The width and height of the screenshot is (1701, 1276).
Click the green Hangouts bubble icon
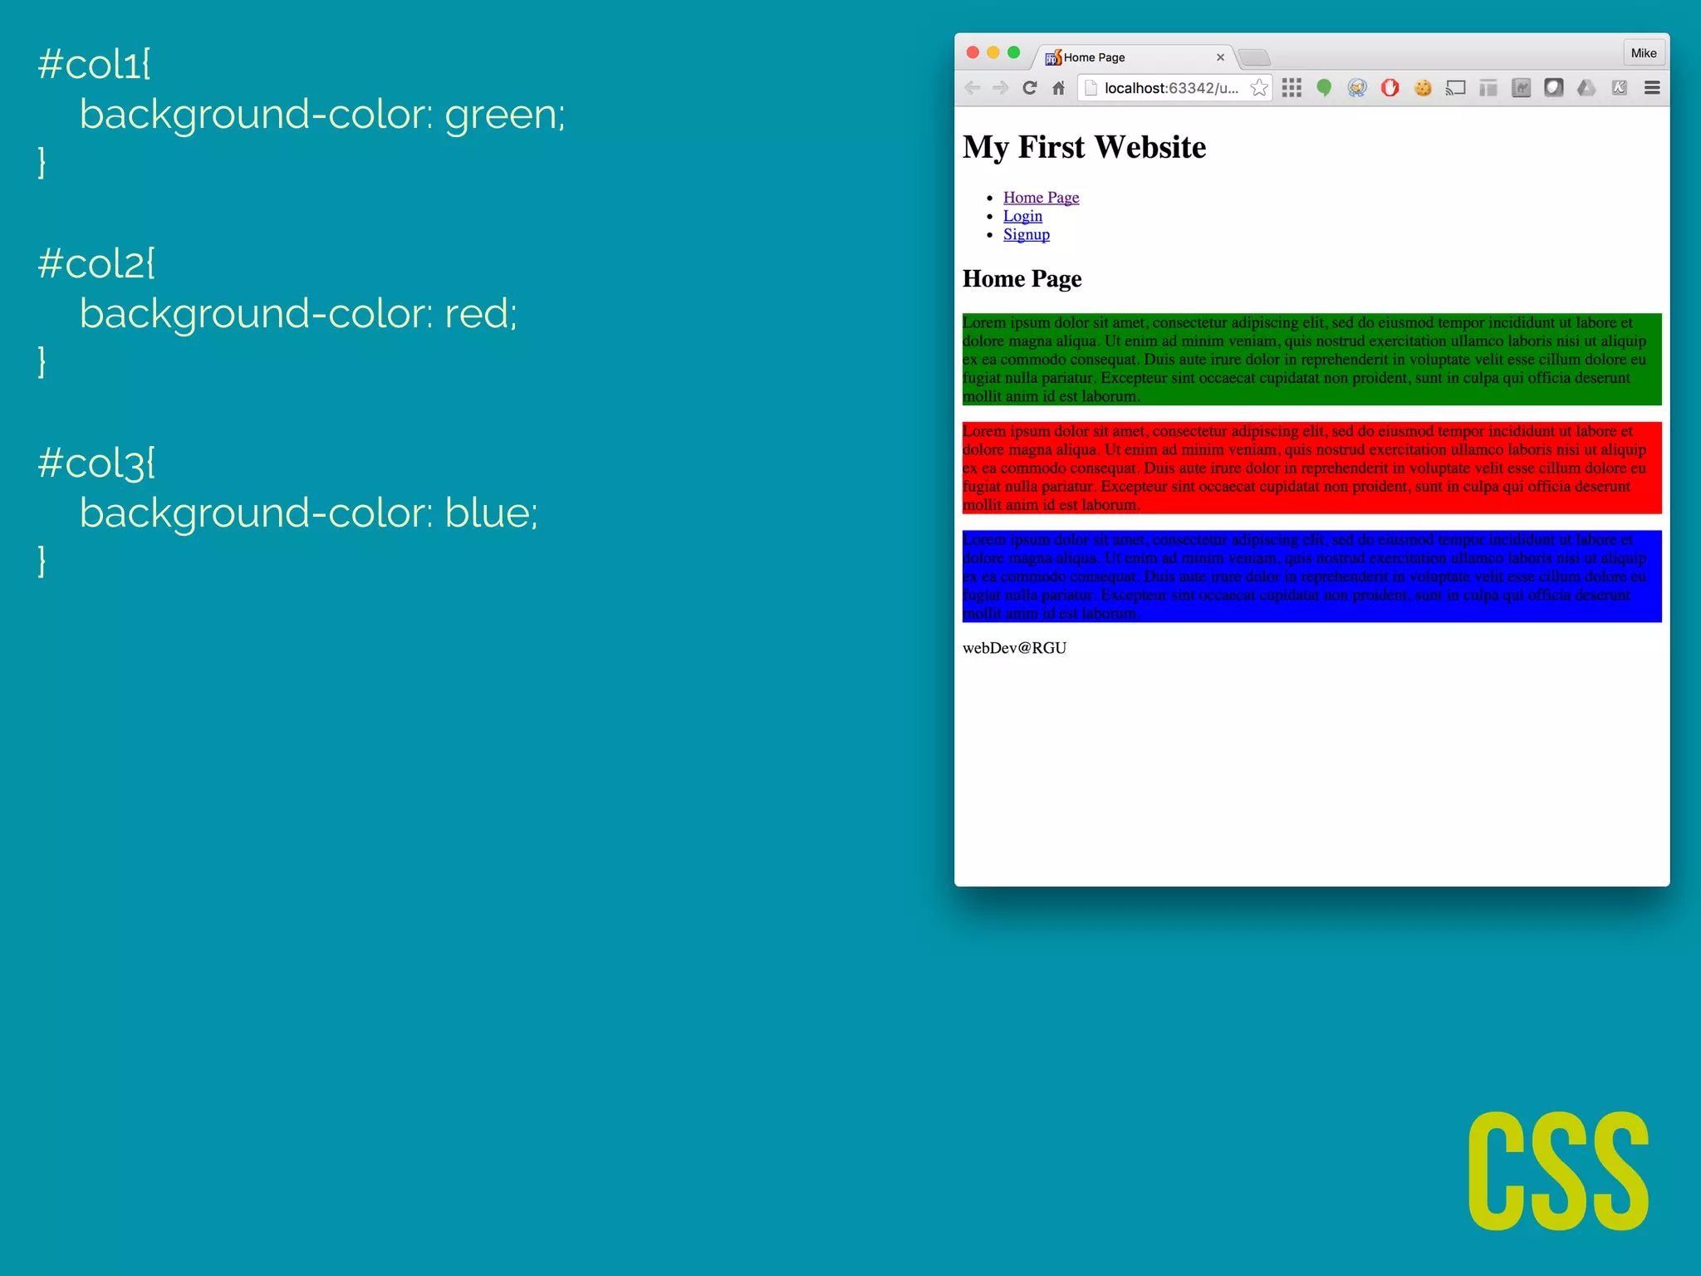(1324, 88)
